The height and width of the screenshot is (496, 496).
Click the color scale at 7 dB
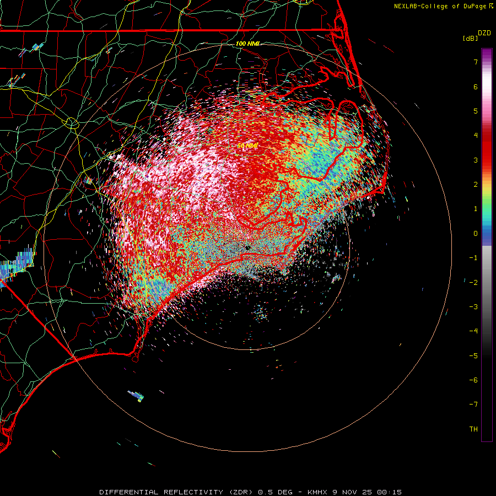[487, 62]
